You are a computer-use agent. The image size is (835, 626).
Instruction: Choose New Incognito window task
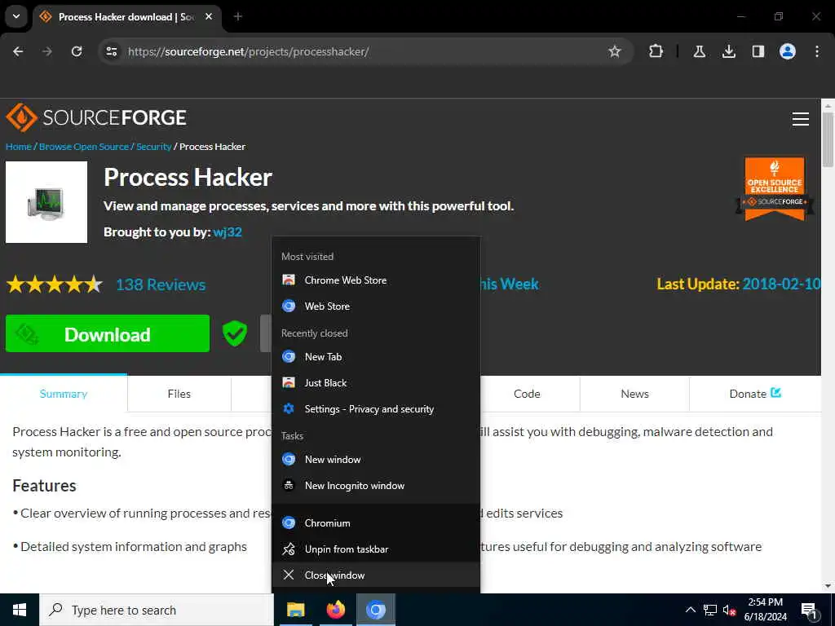[376, 486]
